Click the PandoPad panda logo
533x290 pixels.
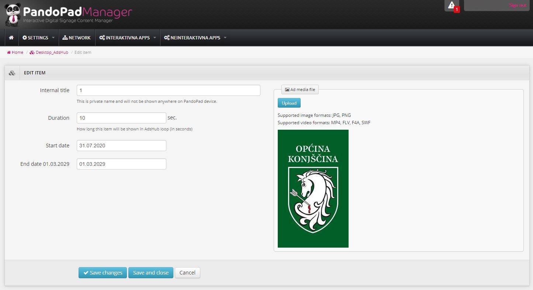tap(13, 15)
